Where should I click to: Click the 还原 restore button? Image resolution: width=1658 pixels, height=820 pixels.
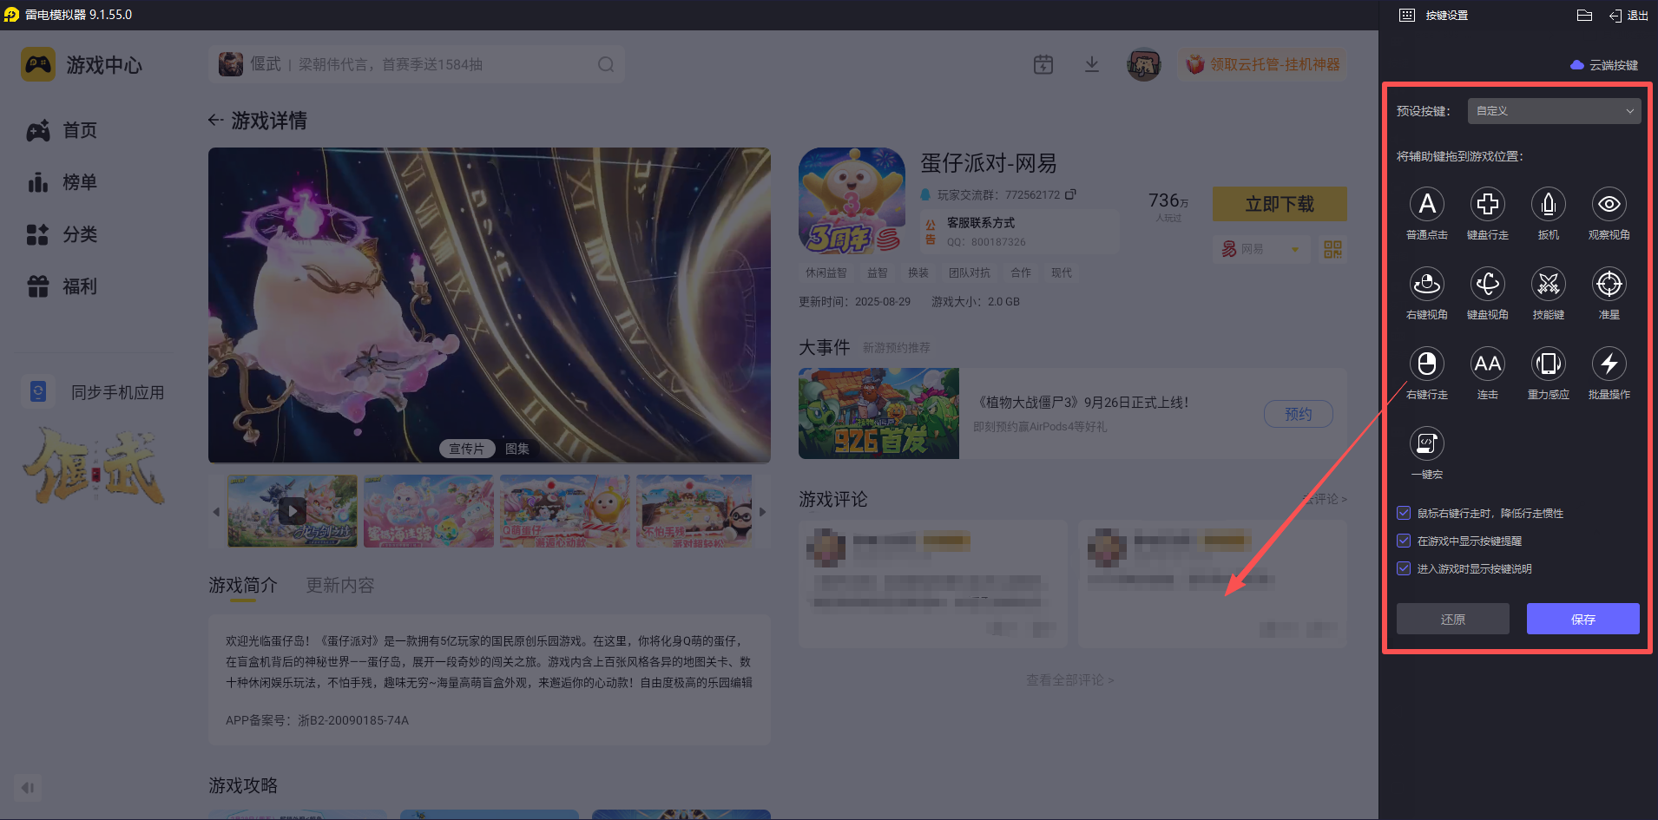[x=1453, y=619]
